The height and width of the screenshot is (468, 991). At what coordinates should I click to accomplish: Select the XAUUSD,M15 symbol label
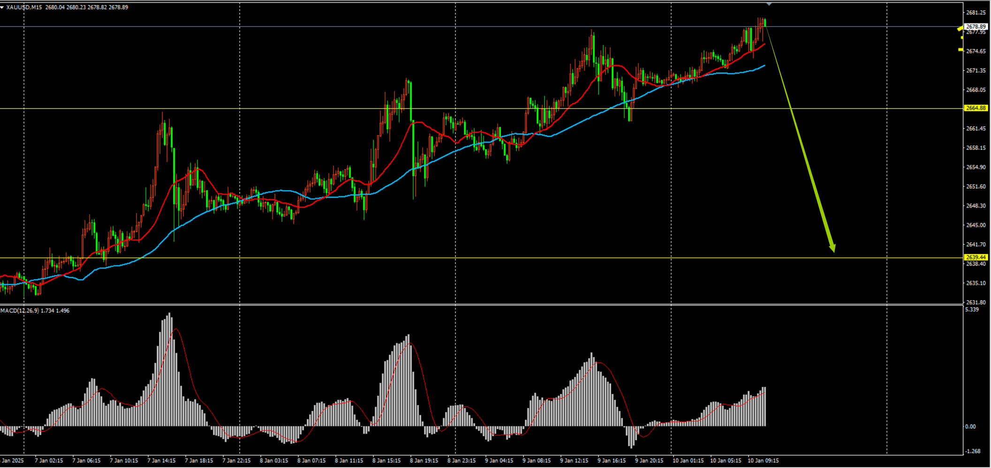click(24, 7)
